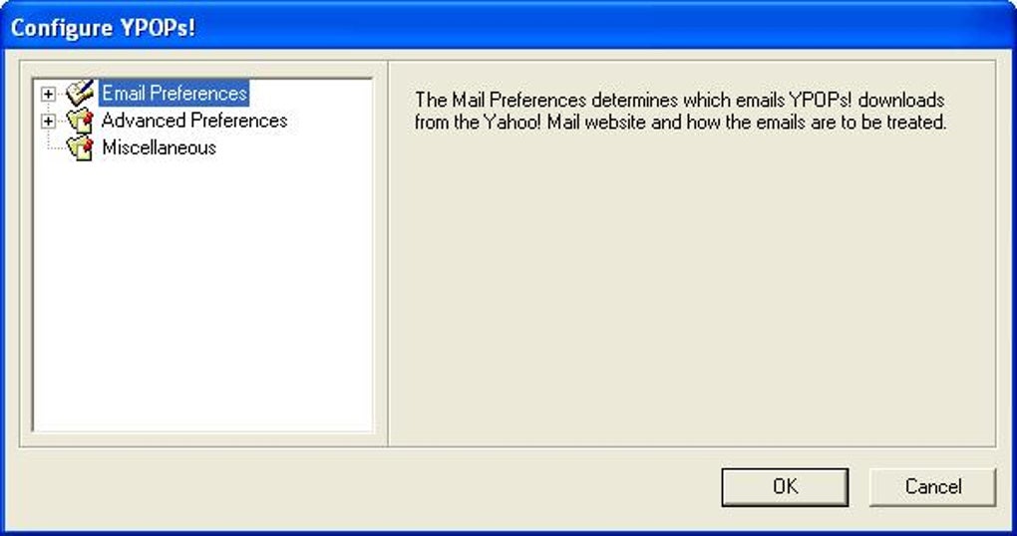
Task: Click the vertical divider between tree and description
Action: 388,253
